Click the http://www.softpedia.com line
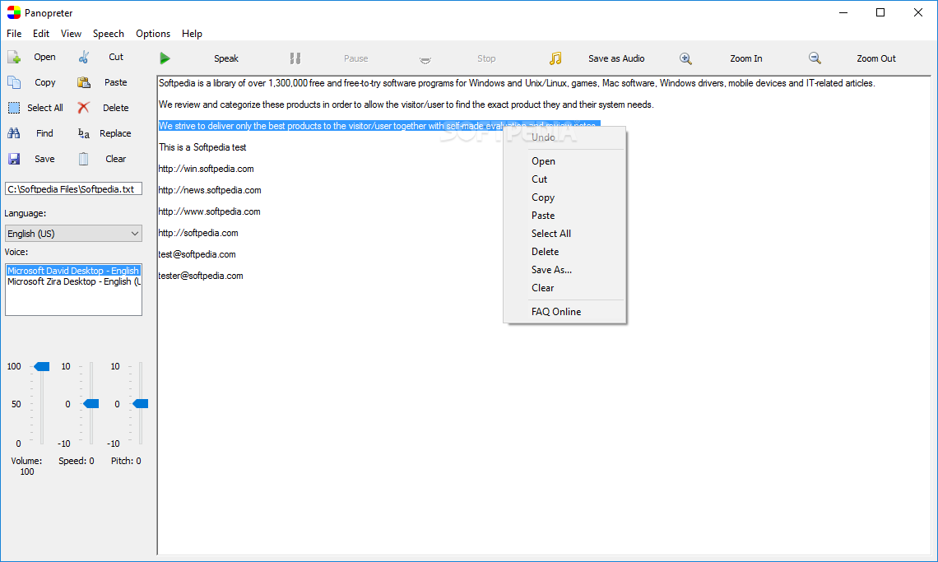The image size is (938, 562). [x=209, y=211]
